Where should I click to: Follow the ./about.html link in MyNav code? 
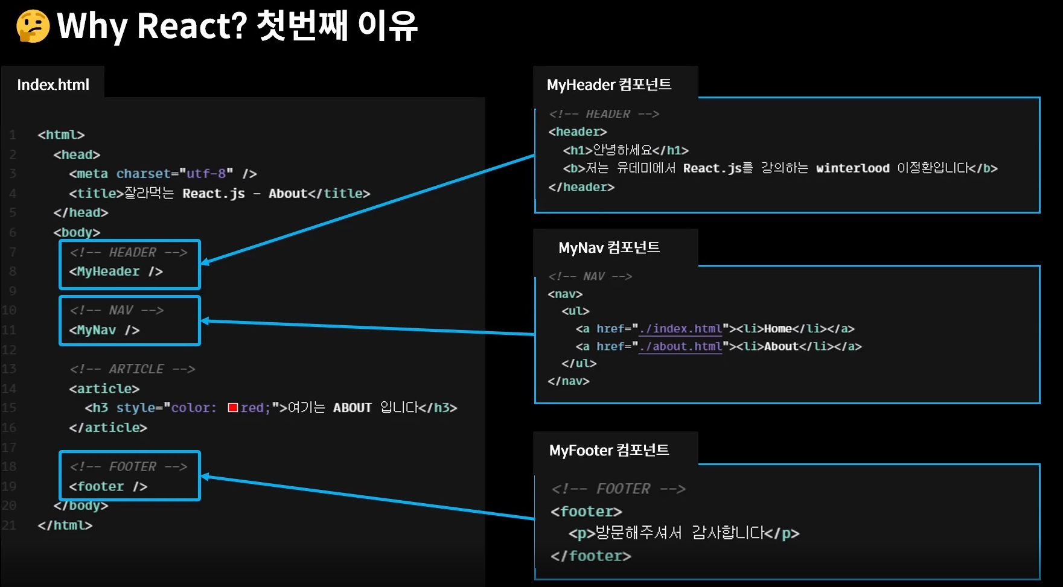click(681, 346)
